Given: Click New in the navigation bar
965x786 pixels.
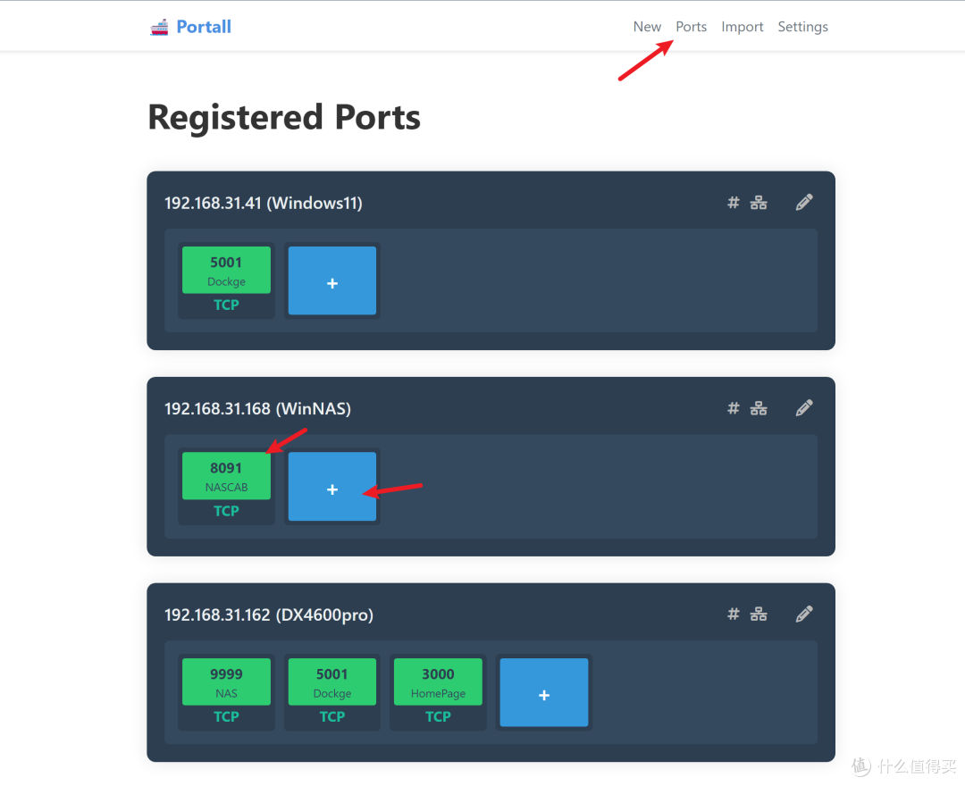Looking at the screenshot, I should pyautogui.click(x=647, y=27).
